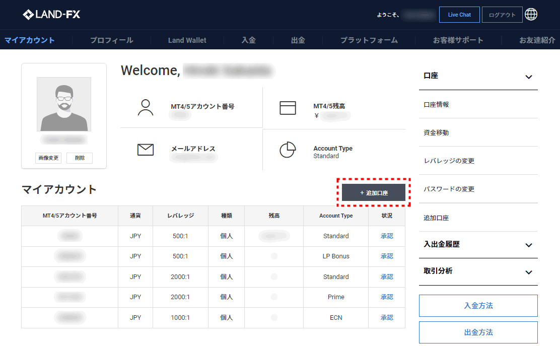Select the マイアカウント nav tab
This screenshot has height=346, width=560.
(x=30, y=40)
